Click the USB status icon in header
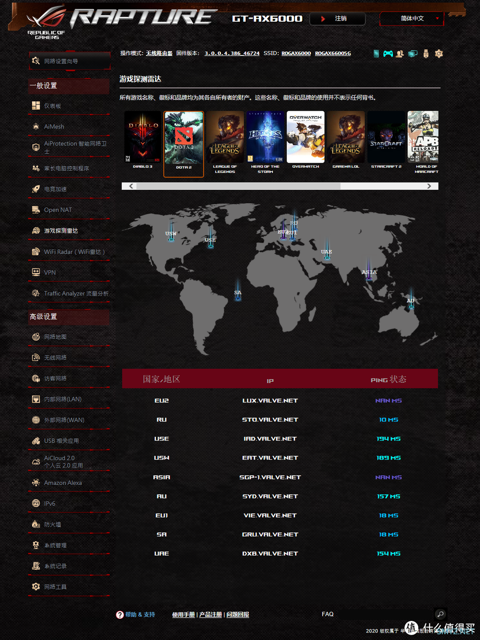 pos(426,54)
